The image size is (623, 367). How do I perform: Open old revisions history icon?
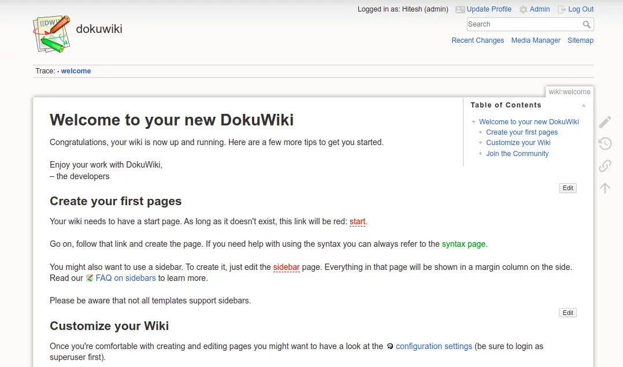click(x=605, y=143)
